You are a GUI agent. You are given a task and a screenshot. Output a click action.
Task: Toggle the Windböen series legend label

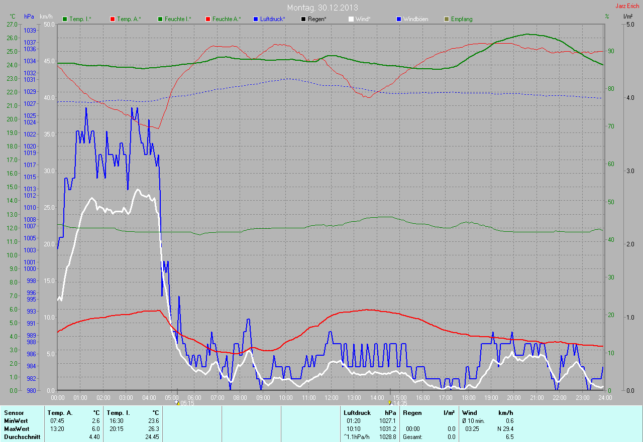point(415,19)
